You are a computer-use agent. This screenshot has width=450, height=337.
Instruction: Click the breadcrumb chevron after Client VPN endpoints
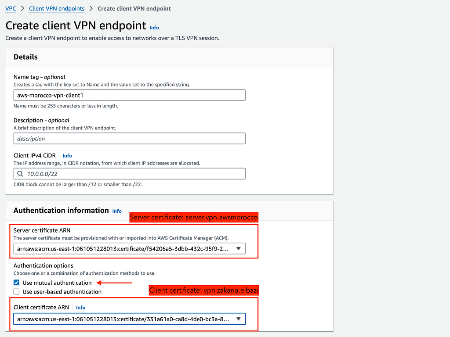91,9
